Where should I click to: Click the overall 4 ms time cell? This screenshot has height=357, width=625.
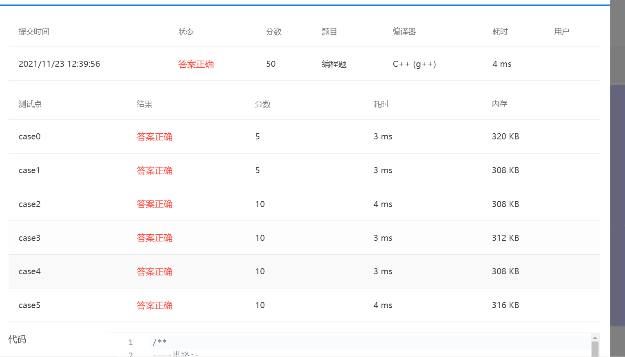[x=502, y=64]
